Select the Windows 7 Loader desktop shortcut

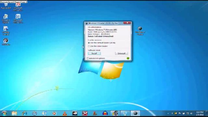[140, 31]
